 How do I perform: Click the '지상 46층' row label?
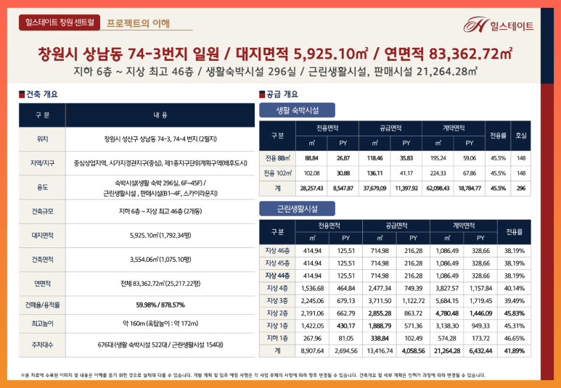click(277, 251)
